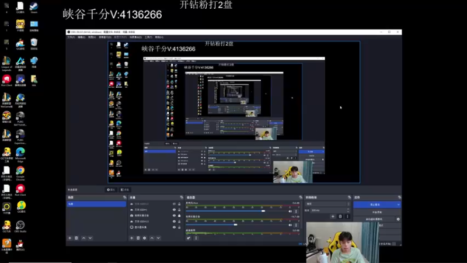Open the 视图 menu in OBS
This screenshot has width=467, height=263.
point(92,37)
